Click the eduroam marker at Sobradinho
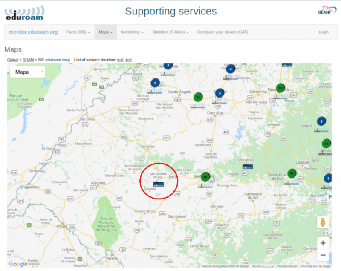Viewport: 341px width, 271px height. (x=247, y=166)
